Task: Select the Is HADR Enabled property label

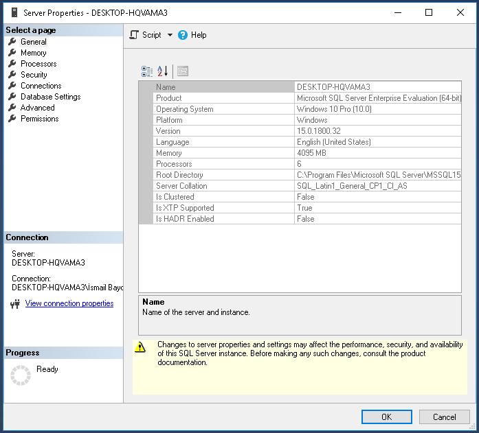Action: click(x=185, y=219)
